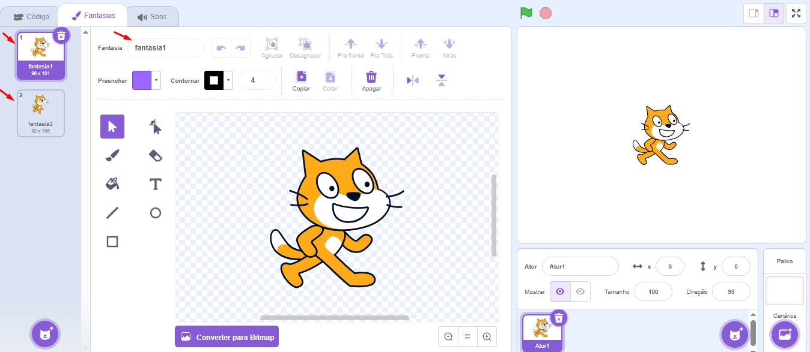Switch to small stage layout
The width and height of the screenshot is (810, 352).
click(x=754, y=13)
